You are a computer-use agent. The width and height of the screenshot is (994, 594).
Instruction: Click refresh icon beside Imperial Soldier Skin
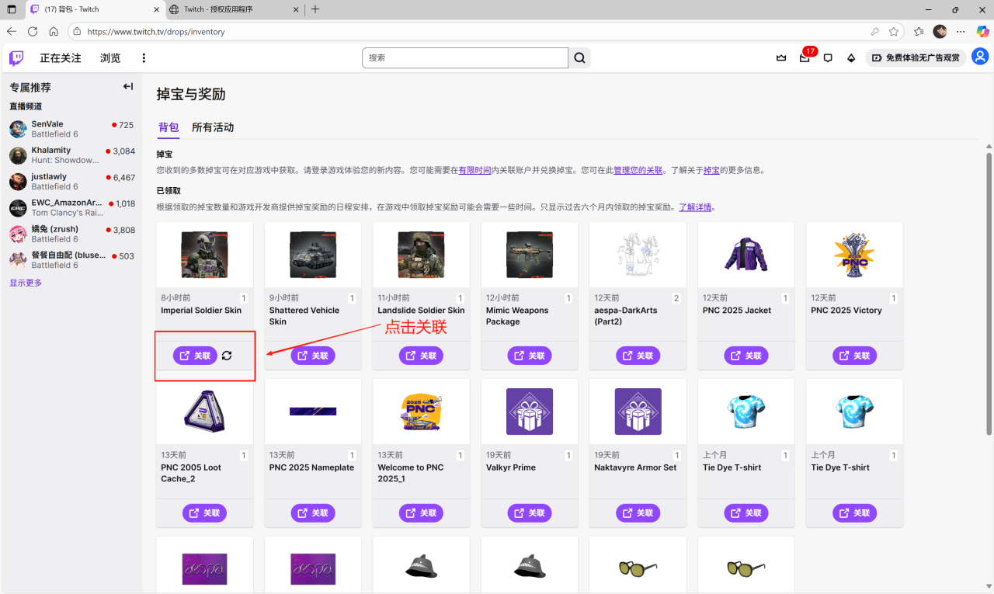(227, 356)
